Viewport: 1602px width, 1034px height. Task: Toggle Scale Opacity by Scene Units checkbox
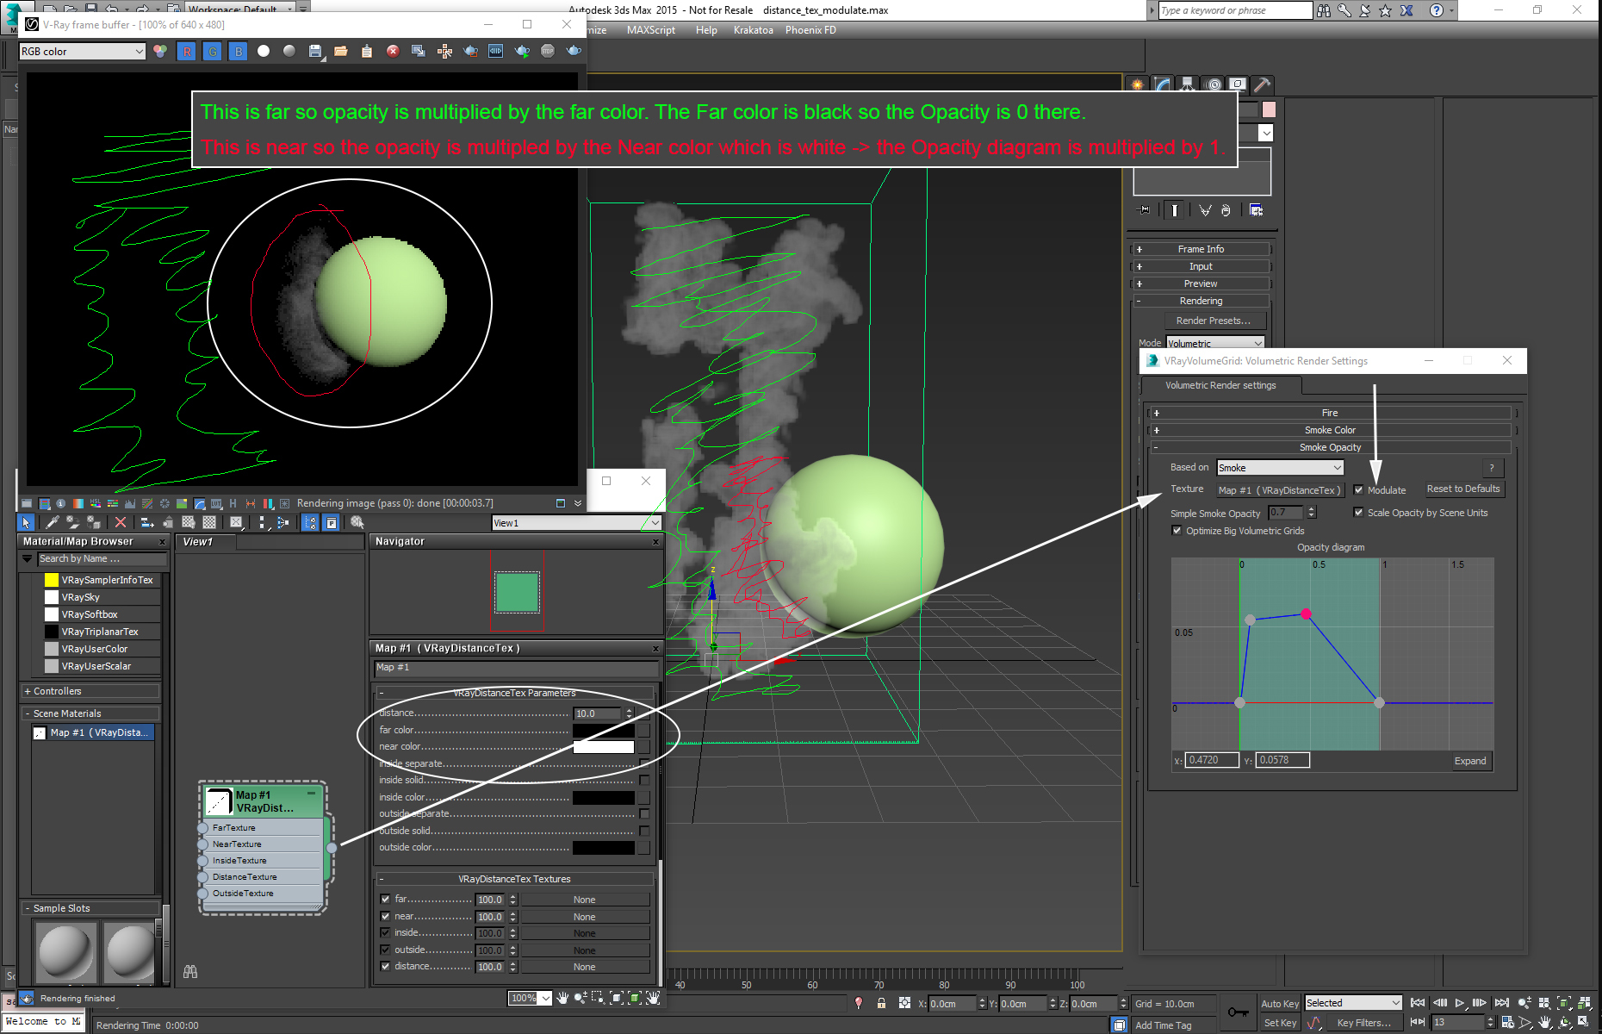[1358, 513]
